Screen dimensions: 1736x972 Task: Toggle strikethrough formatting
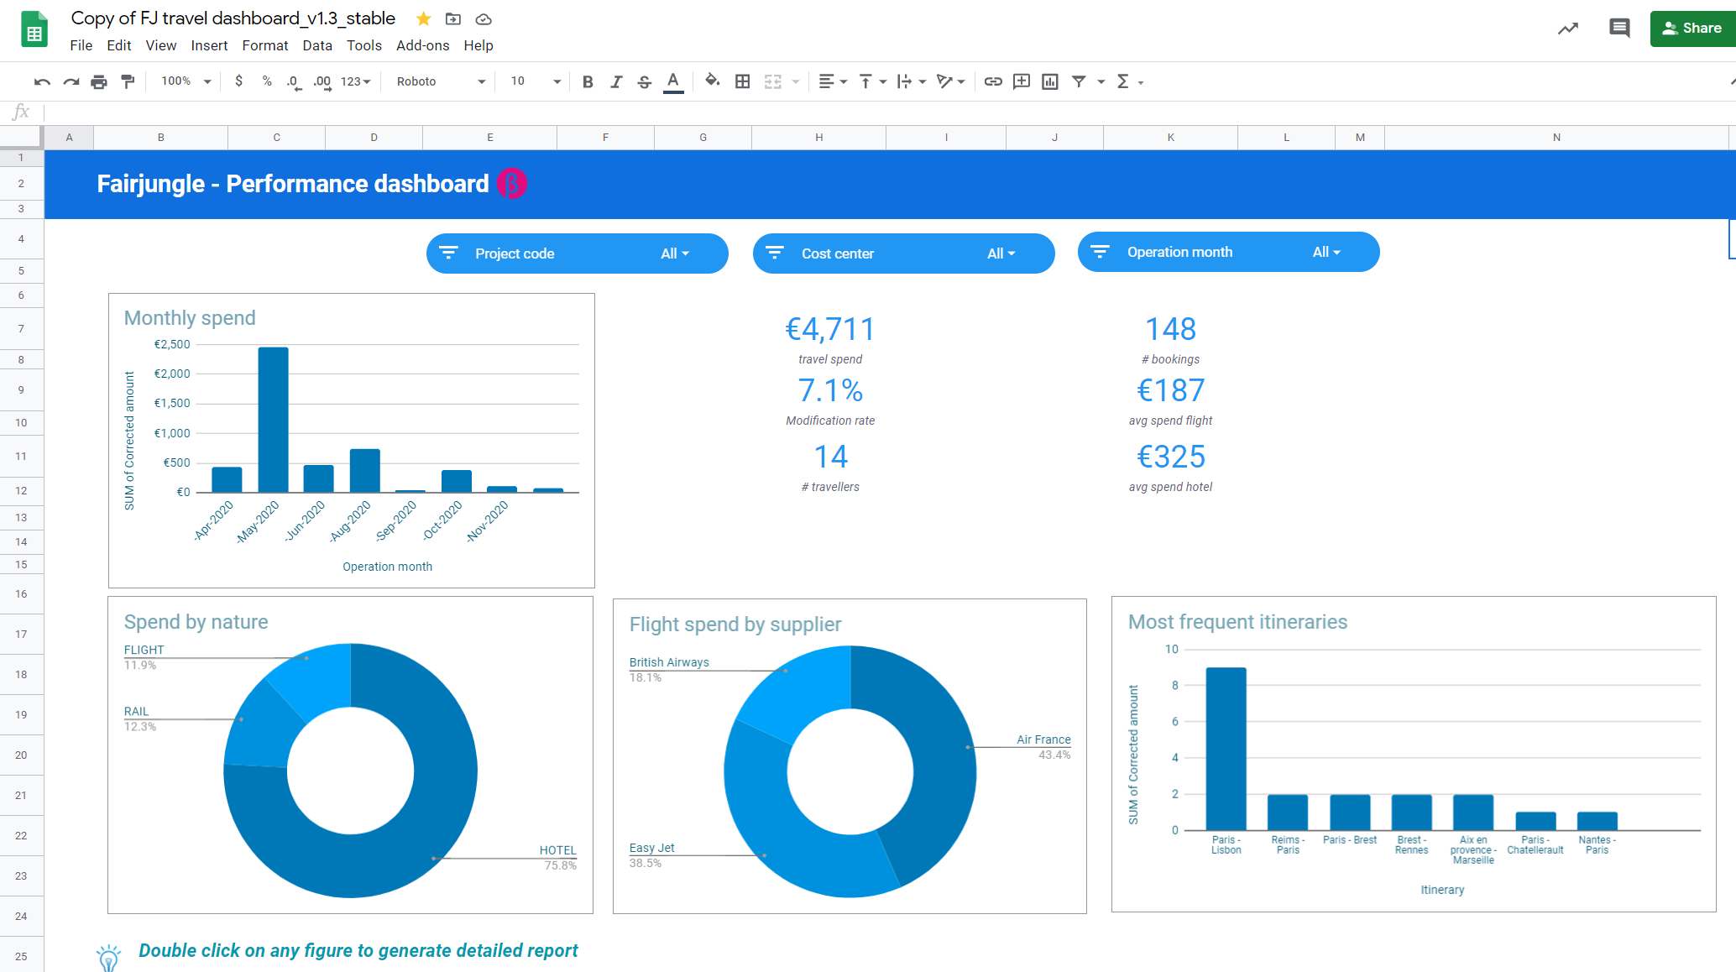coord(644,81)
